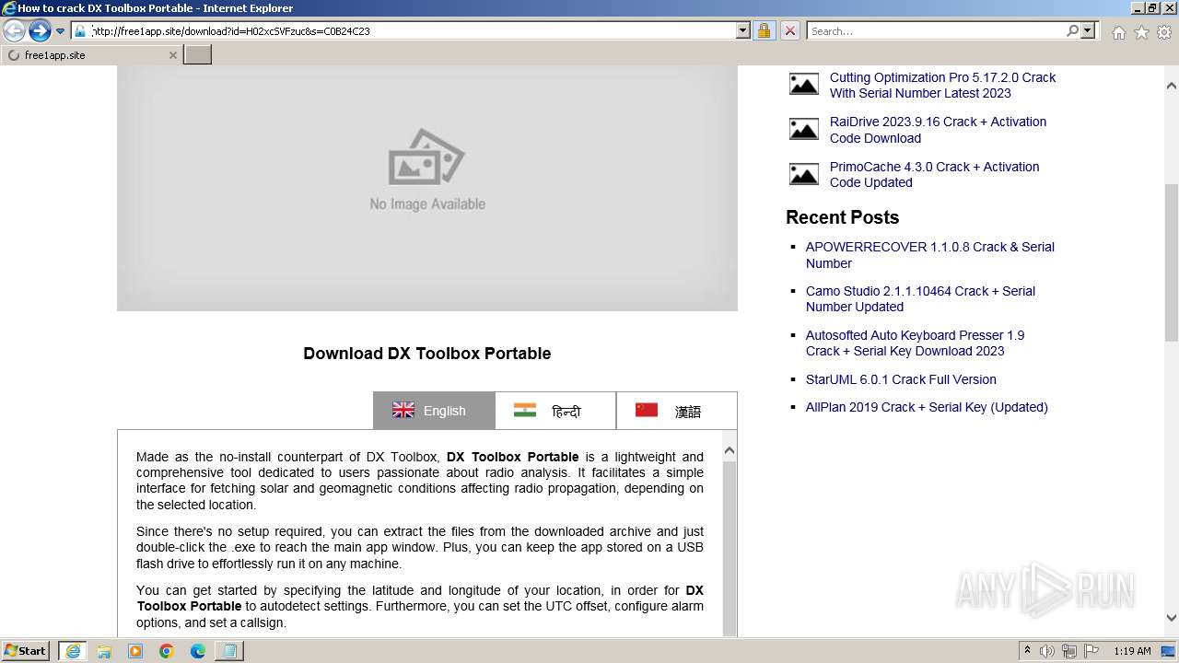Screen dimensions: 1179x663
Task: Select the free1app.site tab
Action: (90, 55)
